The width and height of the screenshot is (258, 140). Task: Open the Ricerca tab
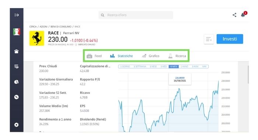177,56
